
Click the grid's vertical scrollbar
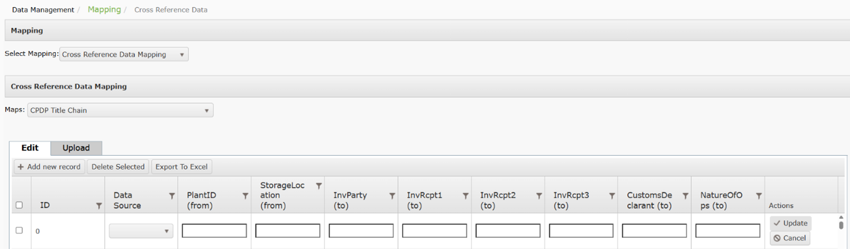coord(841,223)
